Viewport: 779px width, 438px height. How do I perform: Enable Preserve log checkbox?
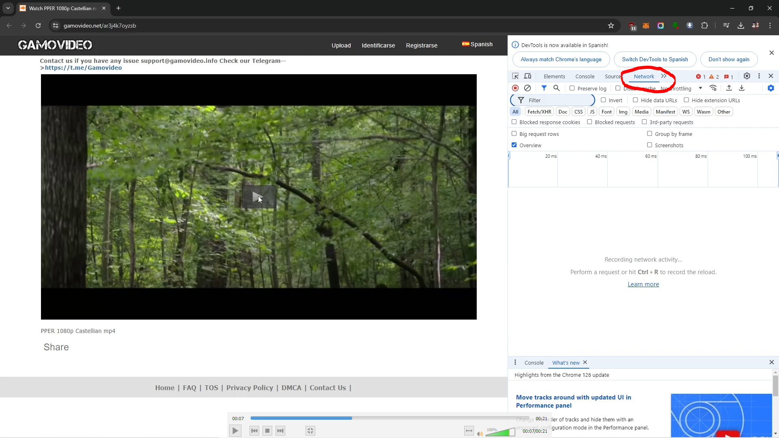572,88
